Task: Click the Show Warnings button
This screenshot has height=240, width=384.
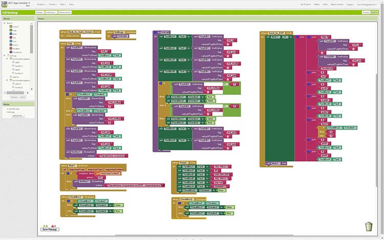Action: pyautogui.click(x=49, y=229)
